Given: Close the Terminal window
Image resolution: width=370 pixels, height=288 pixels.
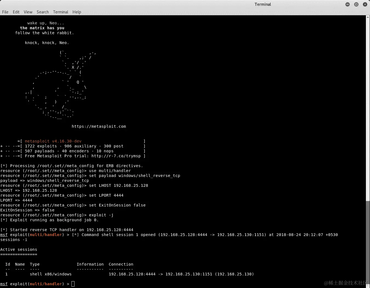Looking at the screenshot, I should tap(365, 4).
